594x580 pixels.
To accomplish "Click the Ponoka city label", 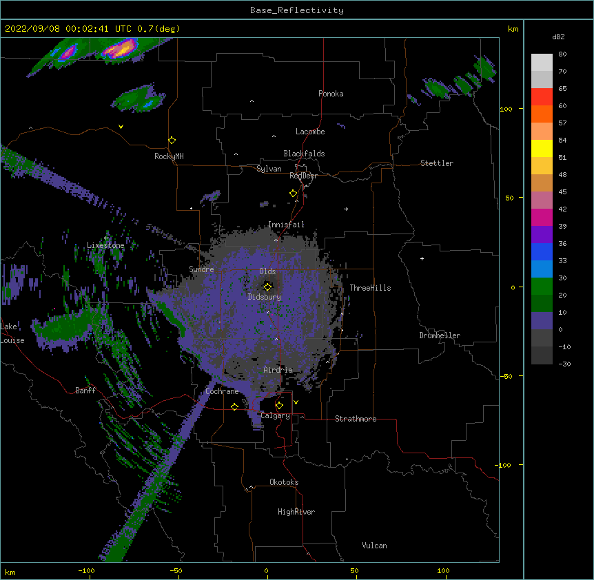I will click(331, 94).
